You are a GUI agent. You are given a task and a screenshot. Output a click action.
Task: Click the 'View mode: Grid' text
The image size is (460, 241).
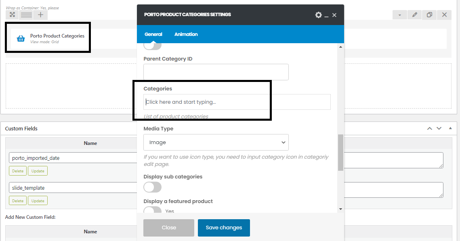pos(44,42)
